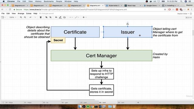This screenshot has width=194, height=109.
Task: Open the line color pencil tool
Action: click(x=60, y=17)
